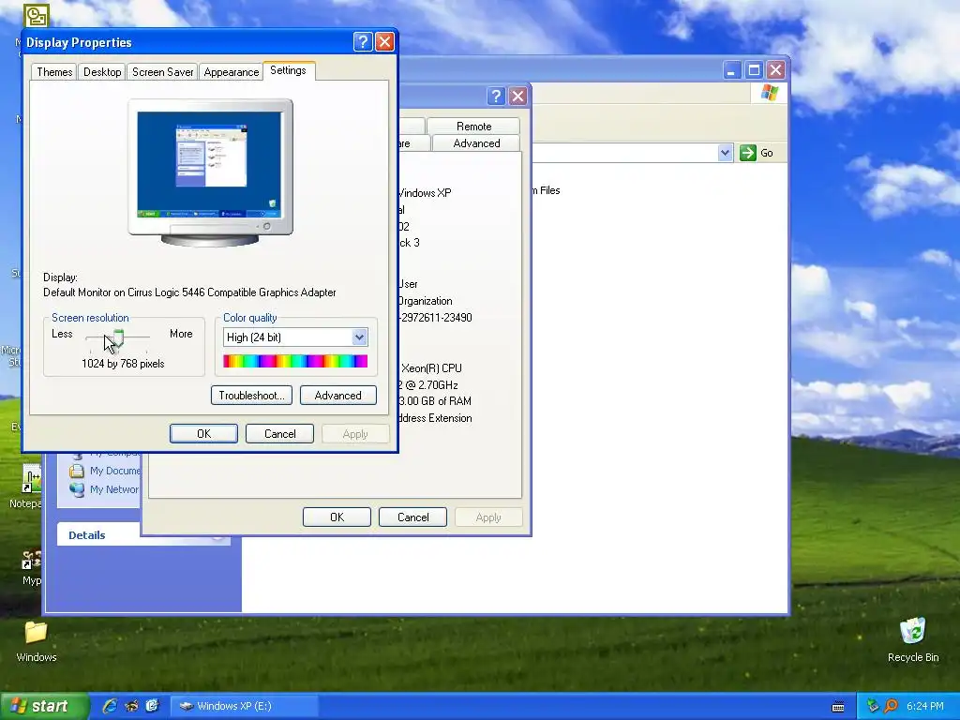Click Cancel in System Properties dialog
960x720 pixels.
[x=413, y=517]
